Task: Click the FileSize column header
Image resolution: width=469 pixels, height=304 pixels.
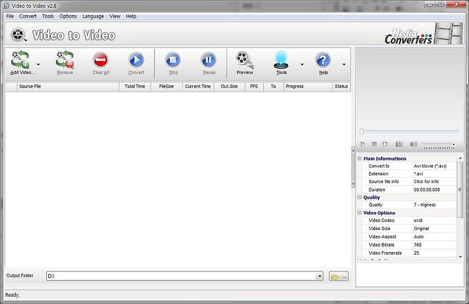Action: tap(166, 86)
